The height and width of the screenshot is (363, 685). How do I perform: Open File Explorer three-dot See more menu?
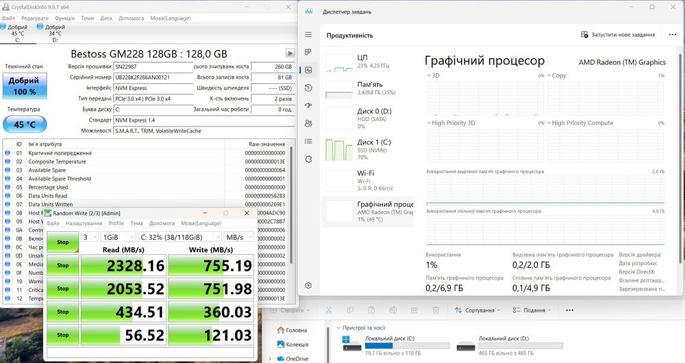[570, 310]
